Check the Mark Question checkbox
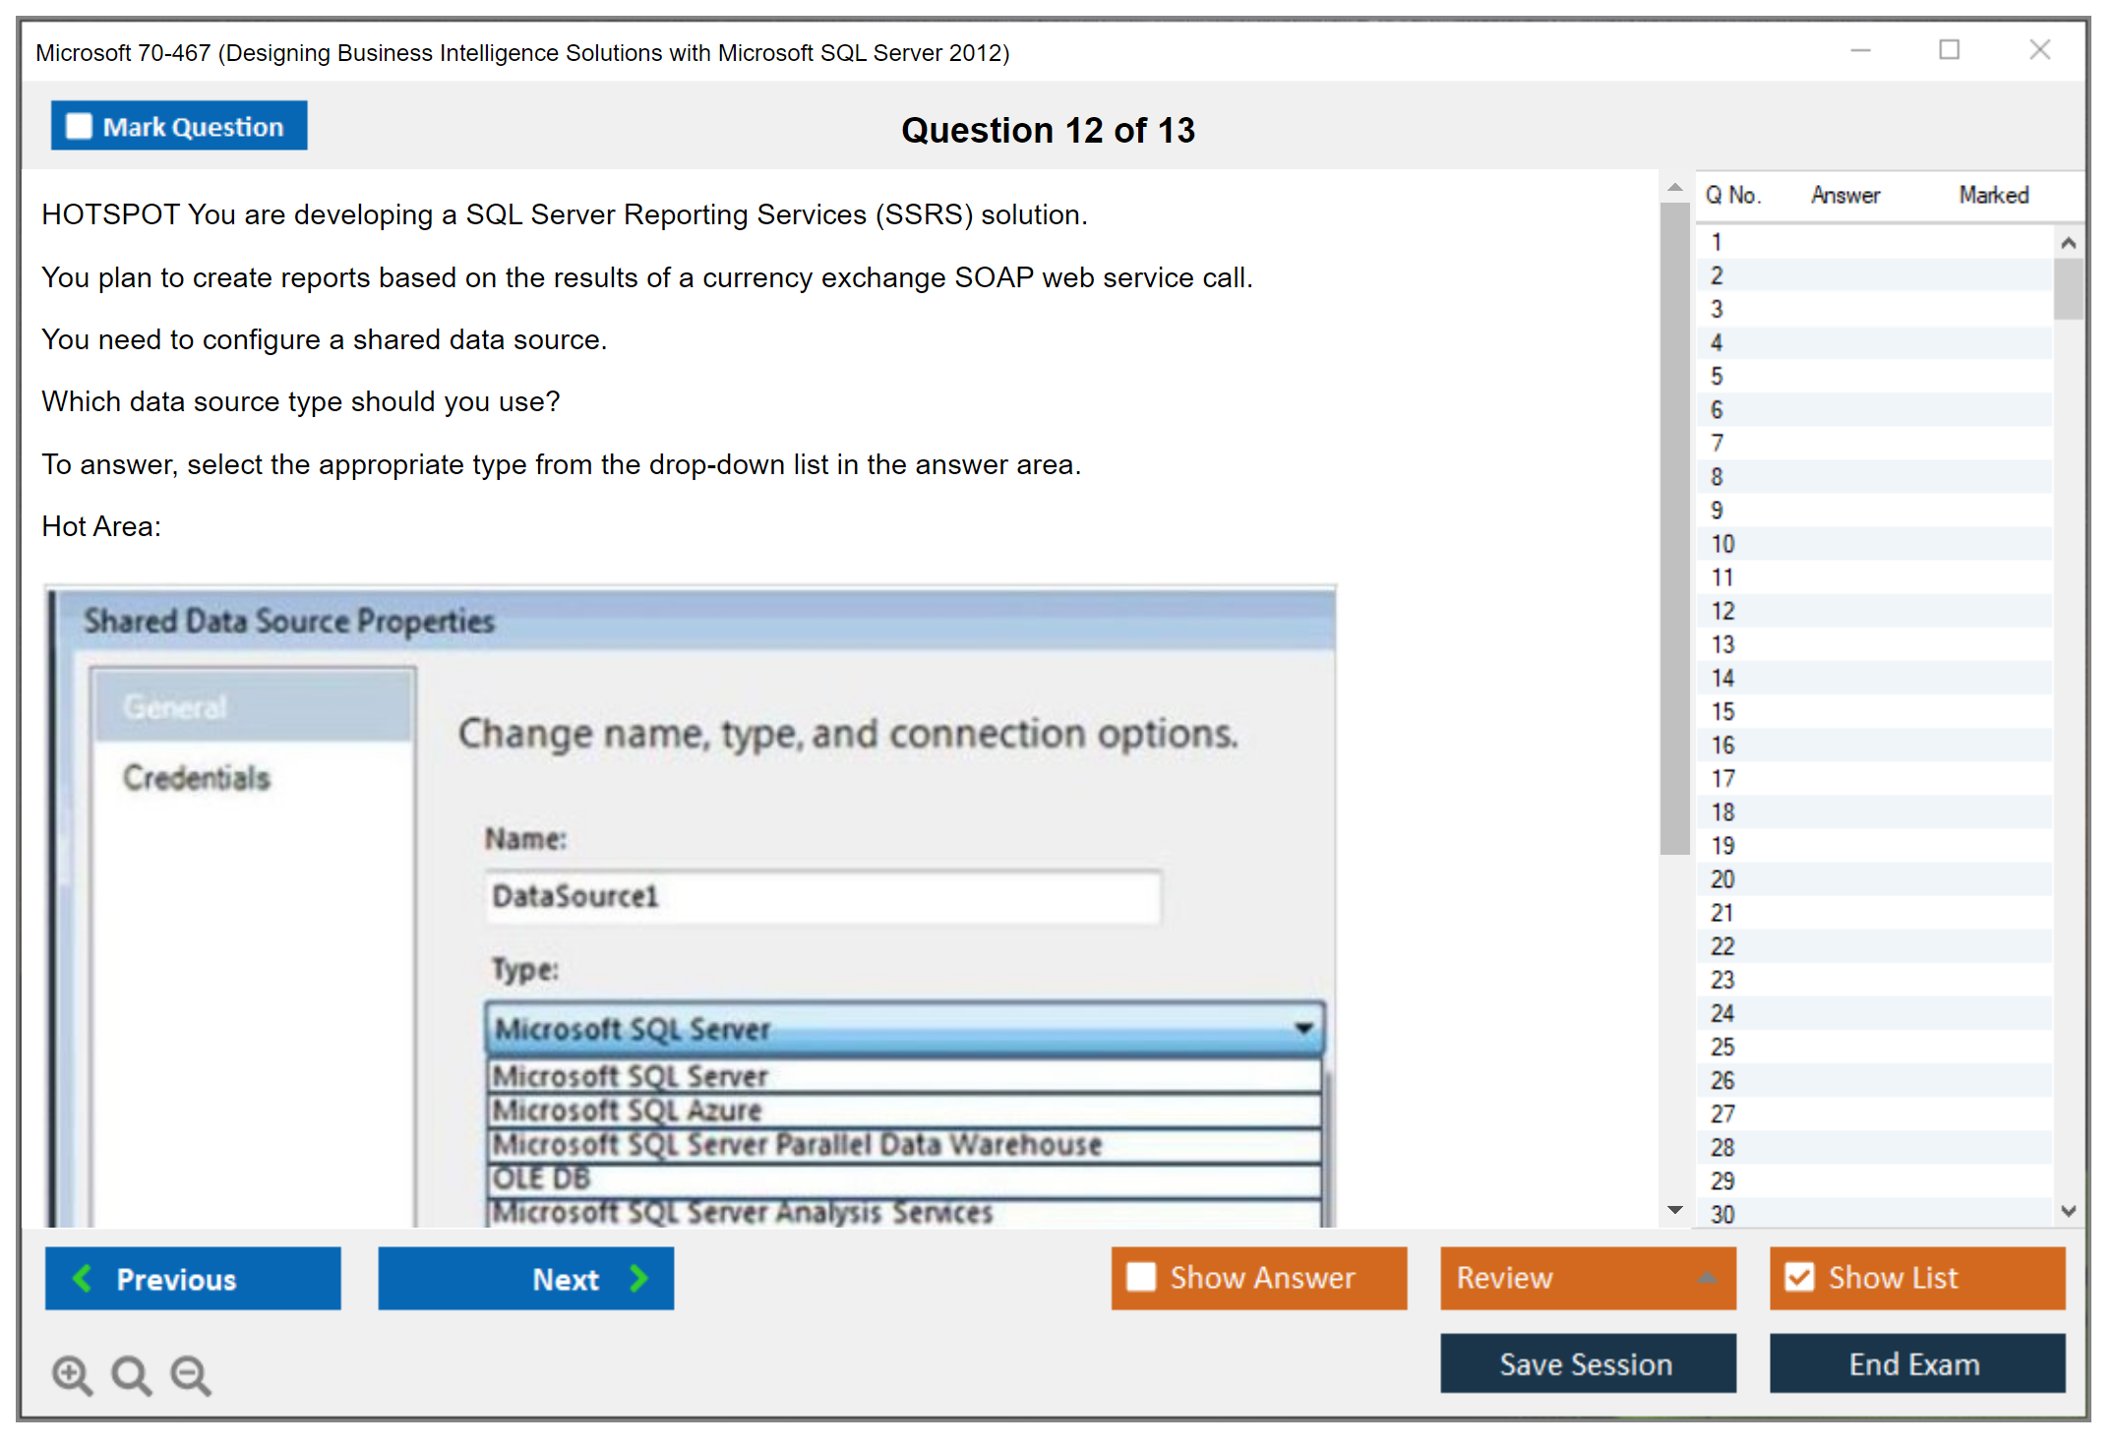 (x=79, y=126)
